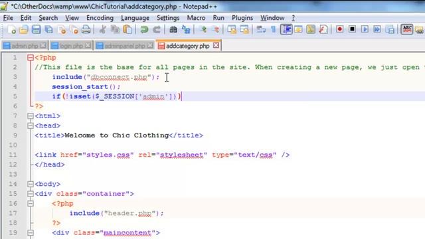Image resolution: width=425 pixels, height=239 pixels.
Task: Open Replace toolbar icon
Action: tap(186, 29)
